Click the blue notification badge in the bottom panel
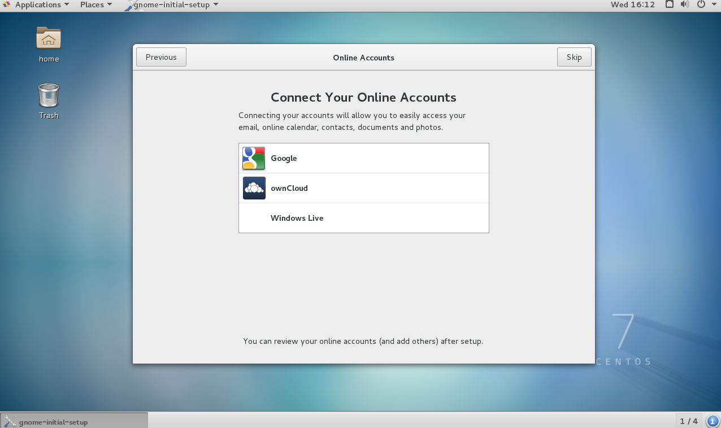 712,421
